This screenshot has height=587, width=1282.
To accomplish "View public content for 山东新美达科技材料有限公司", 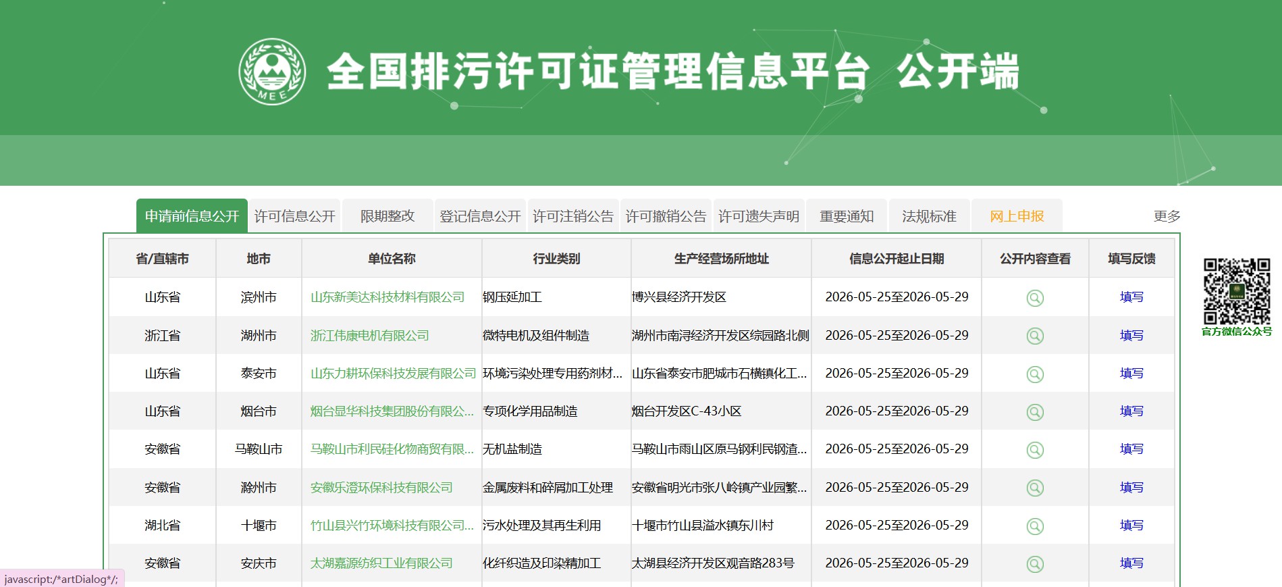I will click(x=1035, y=298).
